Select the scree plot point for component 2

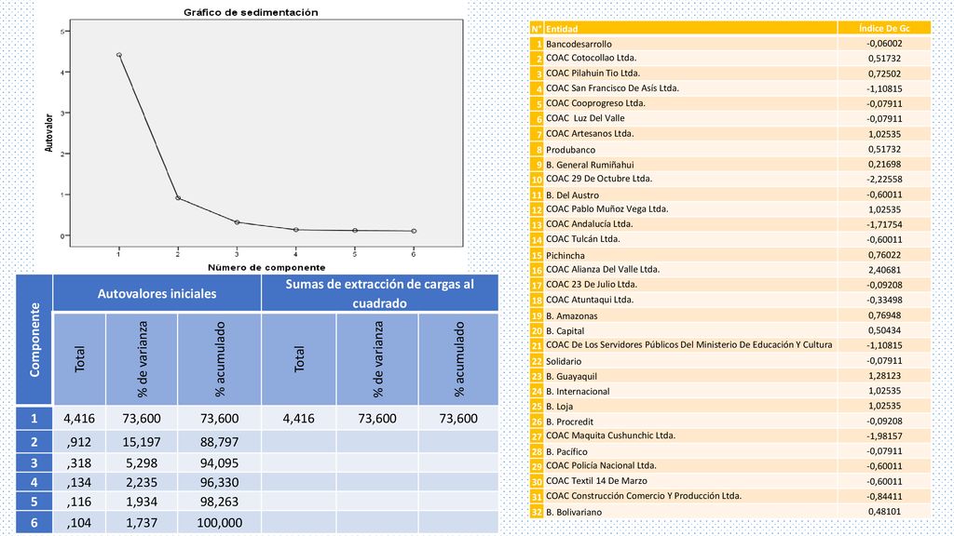tap(178, 197)
